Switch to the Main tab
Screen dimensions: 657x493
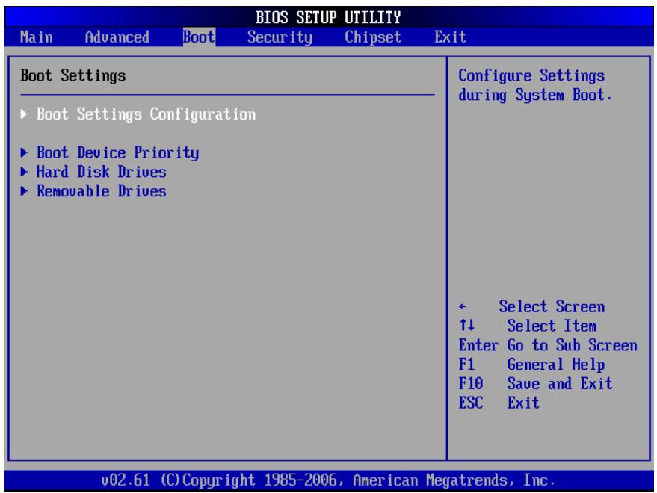tap(37, 37)
